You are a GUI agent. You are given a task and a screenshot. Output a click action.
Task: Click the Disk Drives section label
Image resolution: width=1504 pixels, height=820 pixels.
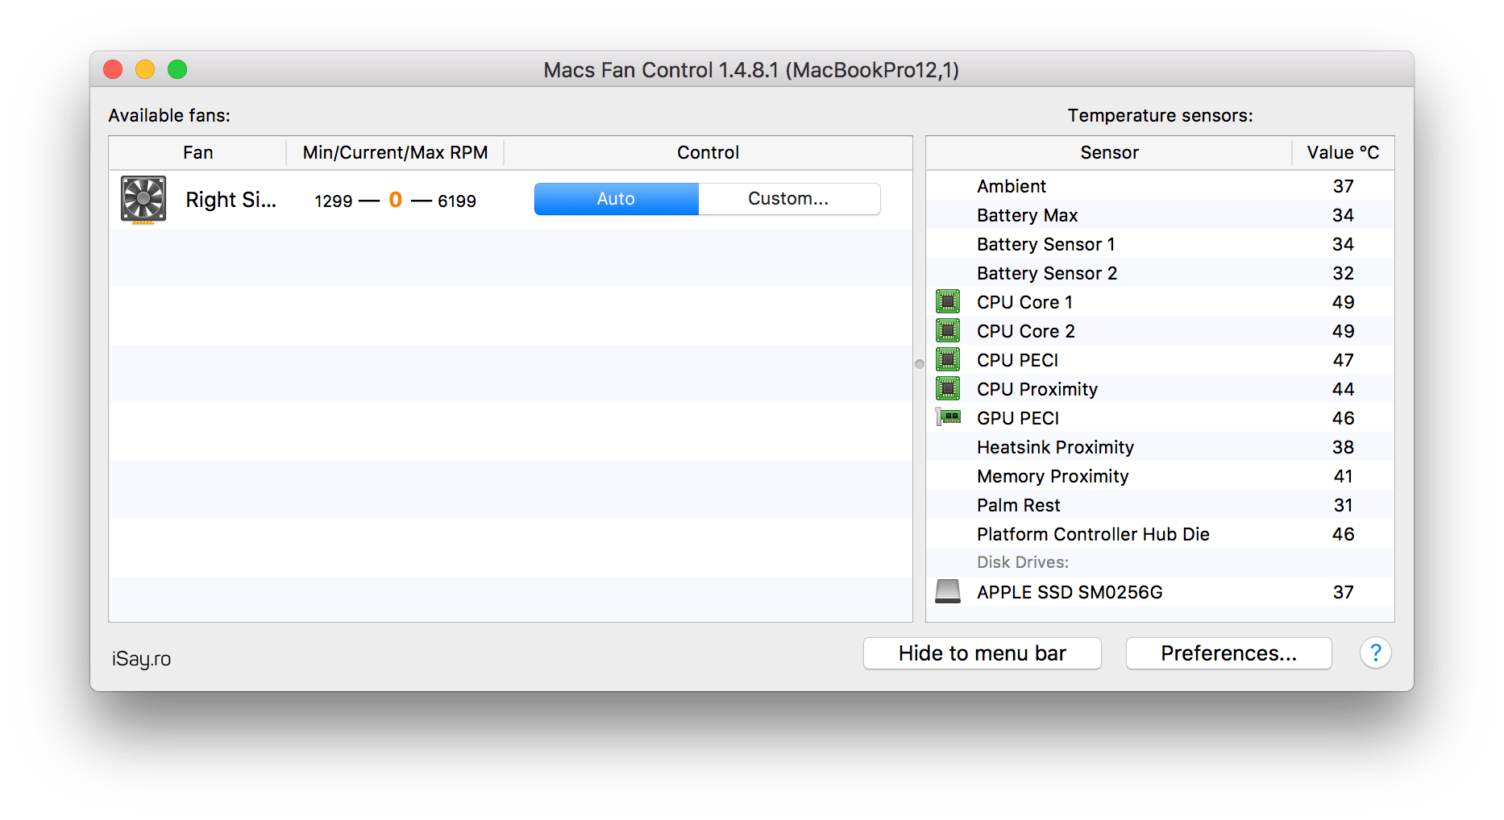coord(1023,562)
